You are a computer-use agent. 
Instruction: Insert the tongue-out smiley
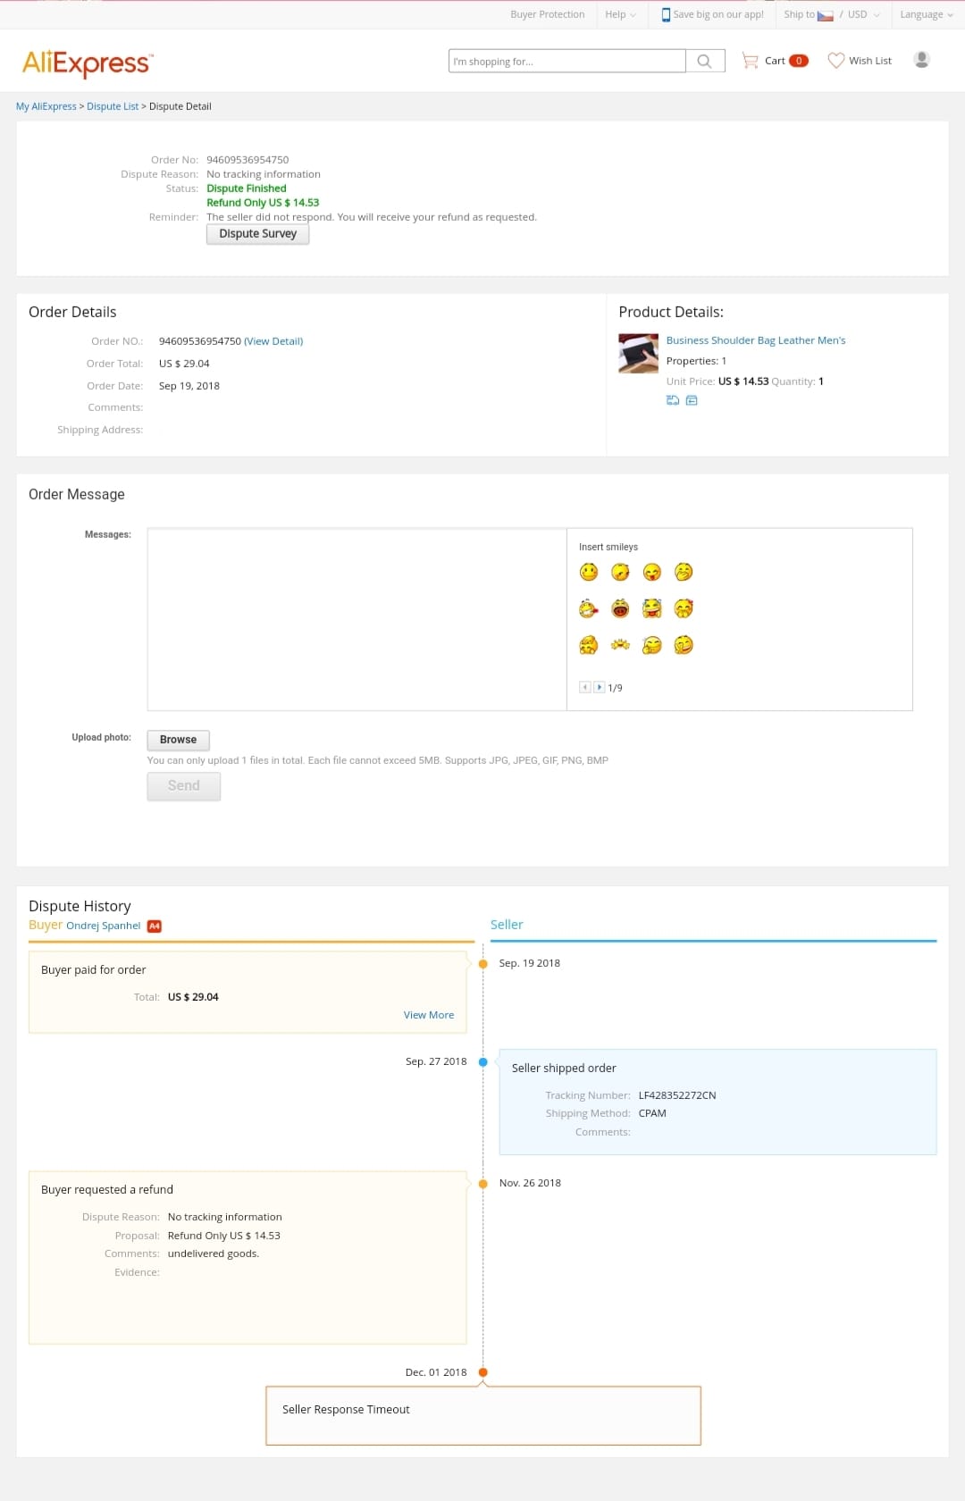tap(652, 572)
